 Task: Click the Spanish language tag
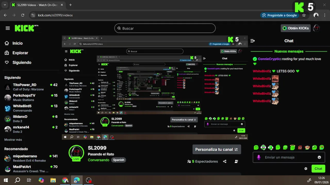(119, 160)
